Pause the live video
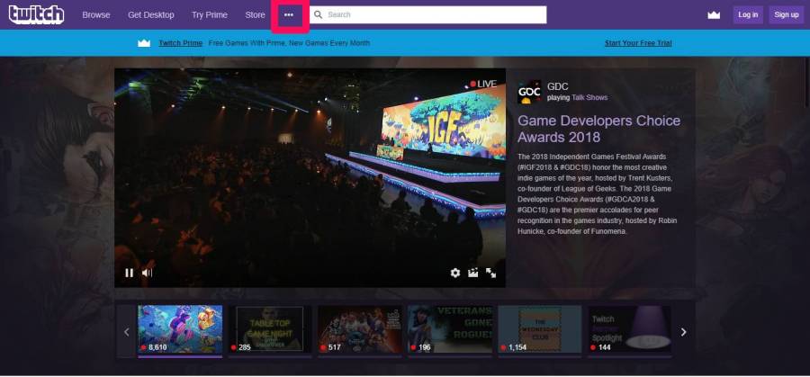Screen dimensions: 810x377 (x=129, y=273)
